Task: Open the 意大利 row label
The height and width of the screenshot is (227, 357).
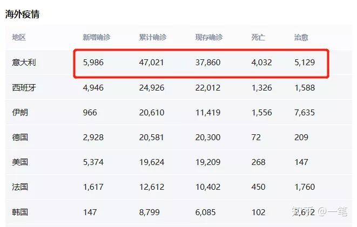Action: point(24,63)
